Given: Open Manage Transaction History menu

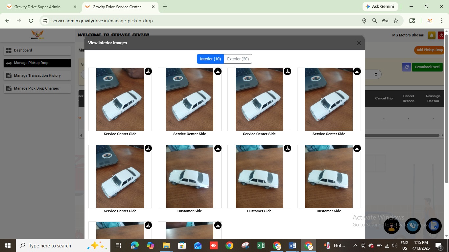Looking at the screenshot, I should tap(37, 75).
